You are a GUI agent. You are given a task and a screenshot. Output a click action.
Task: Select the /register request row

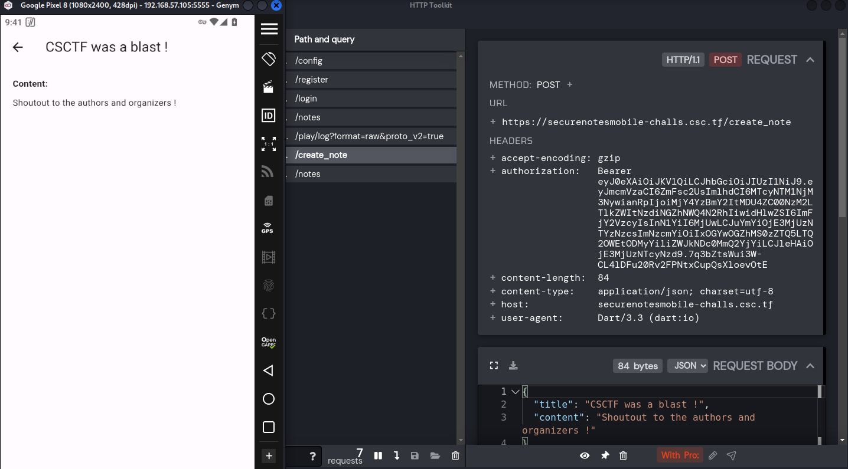[371, 80]
